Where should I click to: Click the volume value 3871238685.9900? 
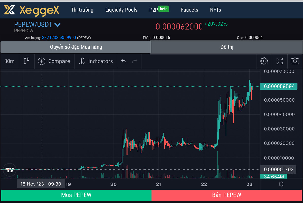click(59, 38)
